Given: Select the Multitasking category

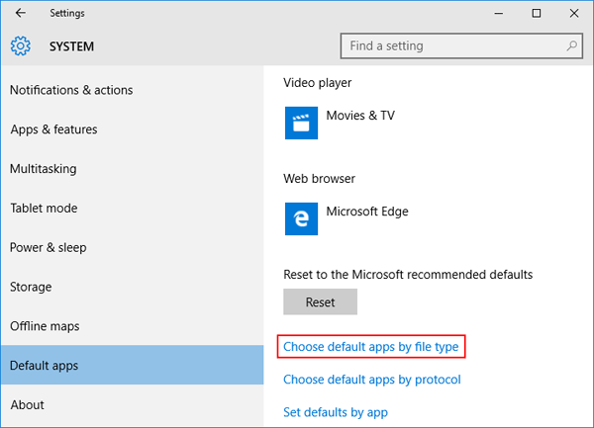Looking at the screenshot, I should pos(43,169).
